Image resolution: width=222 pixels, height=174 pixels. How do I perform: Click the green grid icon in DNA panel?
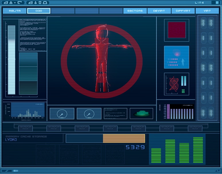pos(183,91)
